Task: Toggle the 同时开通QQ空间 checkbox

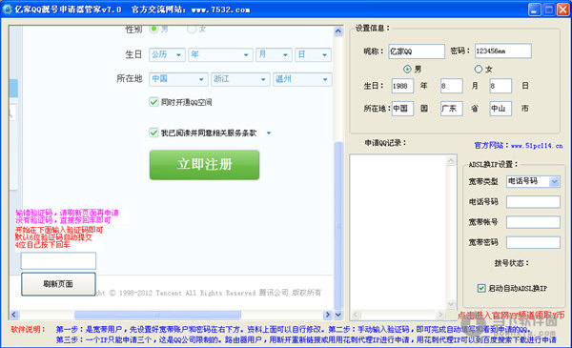Action: (x=153, y=102)
